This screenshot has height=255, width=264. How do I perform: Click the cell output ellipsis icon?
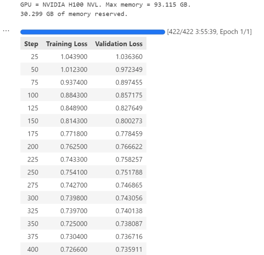tap(6, 31)
